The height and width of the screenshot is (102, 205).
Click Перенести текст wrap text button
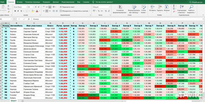point(67,7)
